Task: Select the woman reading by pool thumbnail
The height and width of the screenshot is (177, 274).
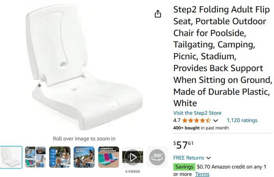Action: click(x=60, y=157)
